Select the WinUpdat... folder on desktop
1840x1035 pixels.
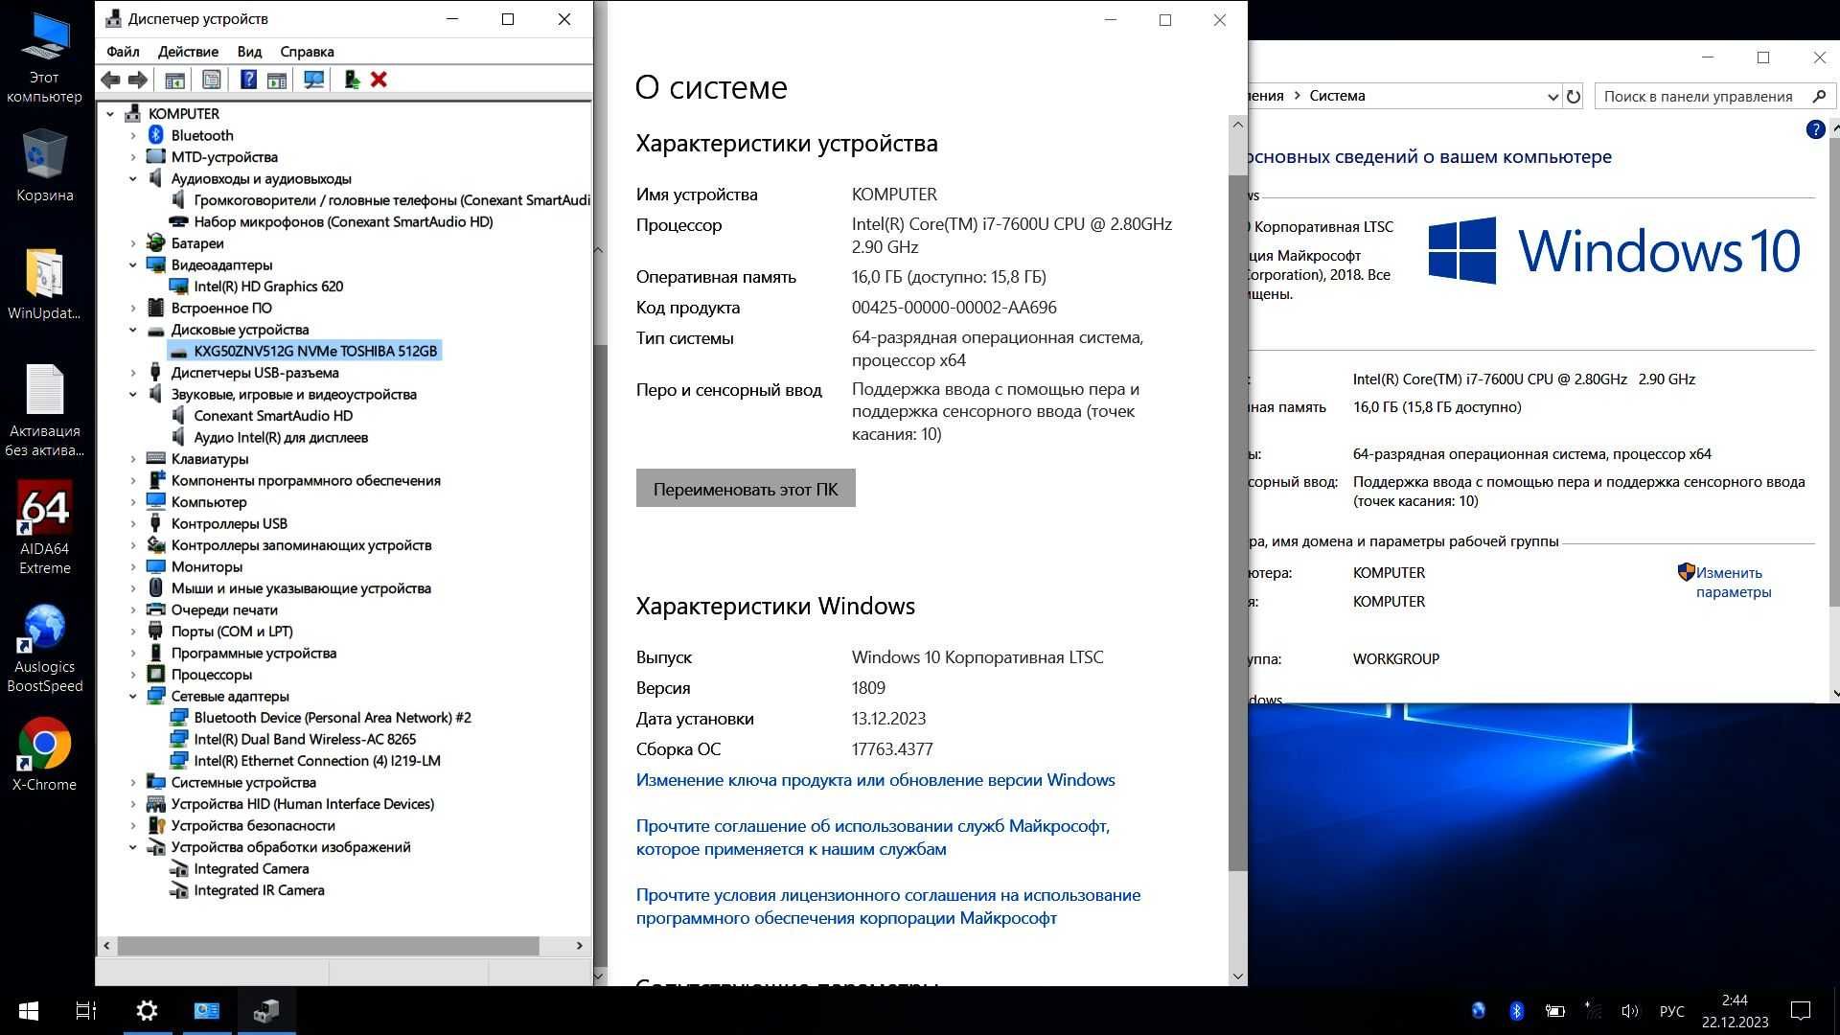tap(44, 285)
